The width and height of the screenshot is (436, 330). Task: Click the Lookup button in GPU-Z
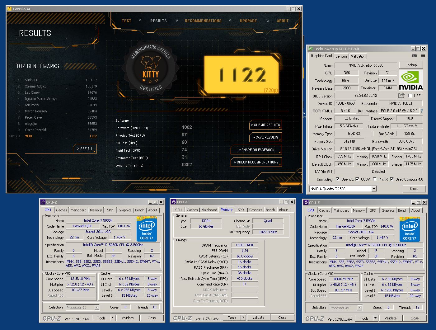411,65
